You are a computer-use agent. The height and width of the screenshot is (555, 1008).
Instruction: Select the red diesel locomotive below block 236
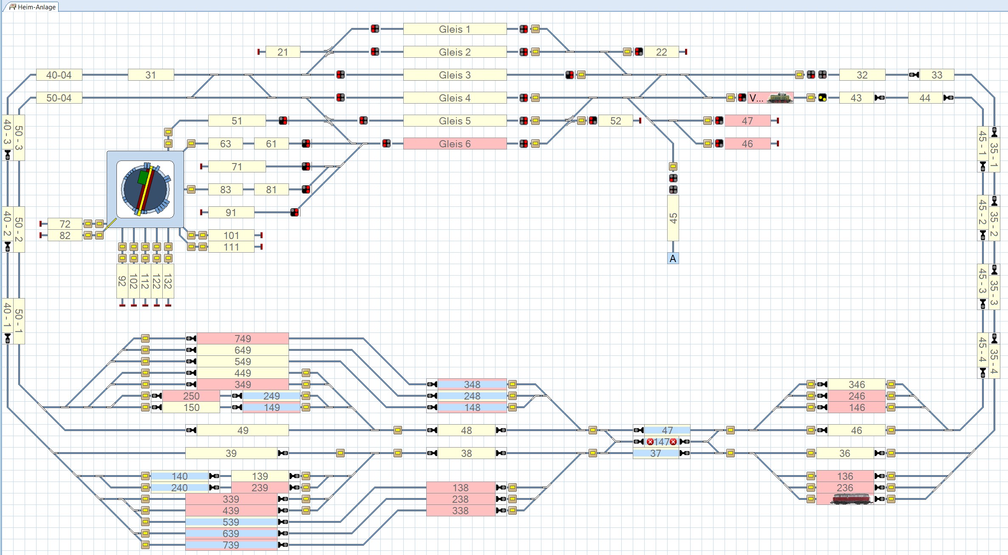pos(851,499)
